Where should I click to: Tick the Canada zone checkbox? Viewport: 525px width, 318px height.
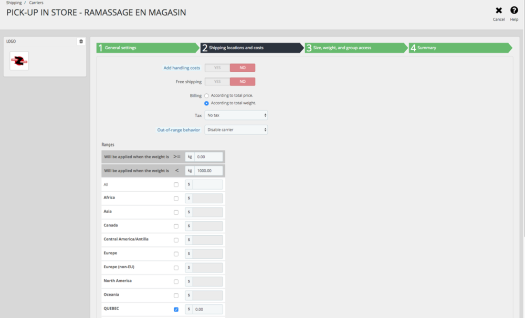[176, 226]
